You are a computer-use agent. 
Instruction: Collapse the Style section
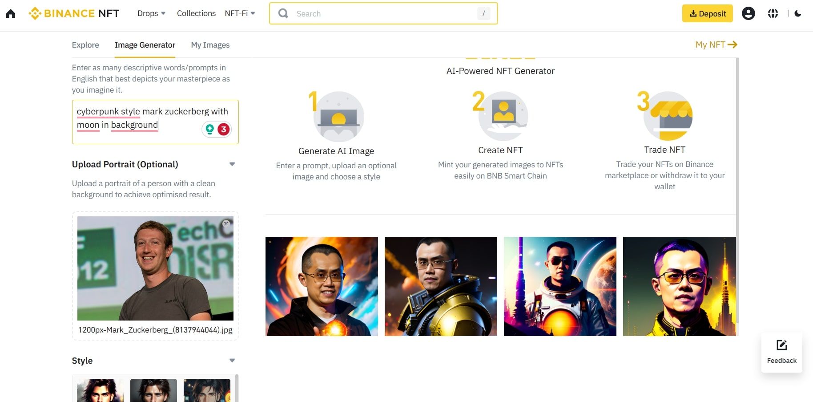(x=232, y=361)
